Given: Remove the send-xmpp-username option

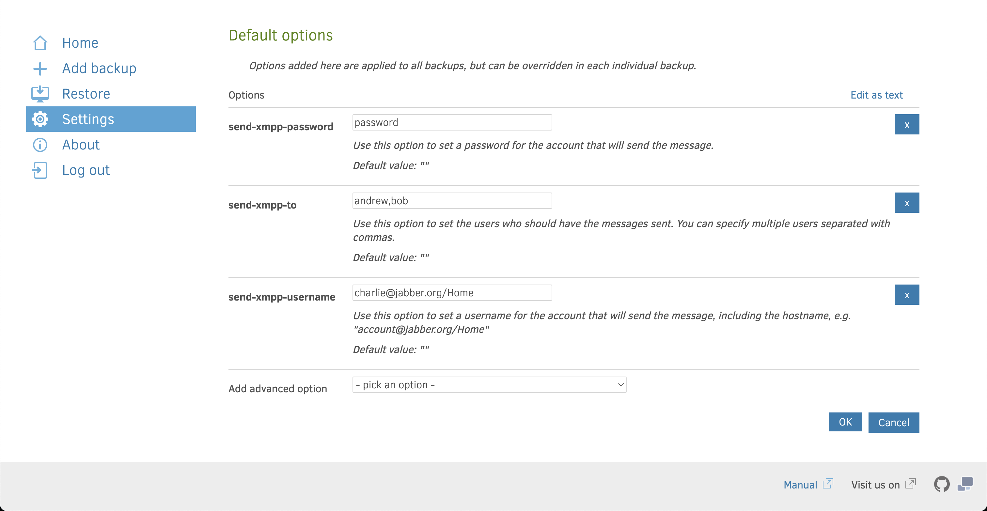Looking at the screenshot, I should (x=906, y=295).
